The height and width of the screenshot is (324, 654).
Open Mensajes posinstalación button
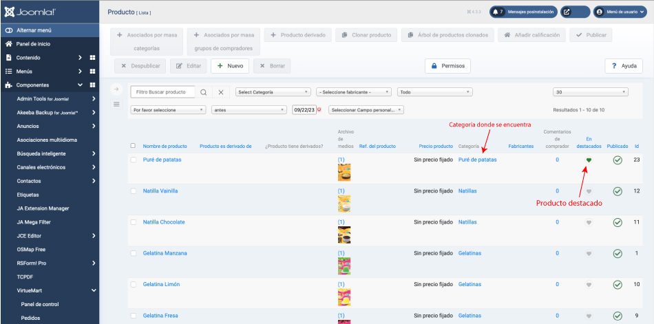(523, 12)
